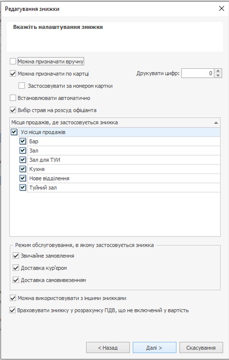Viewport: 229px width, 360px height.
Task: Toggle 'Вибір страв на розсуд офіціанта'
Action: (x=13, y=110)
